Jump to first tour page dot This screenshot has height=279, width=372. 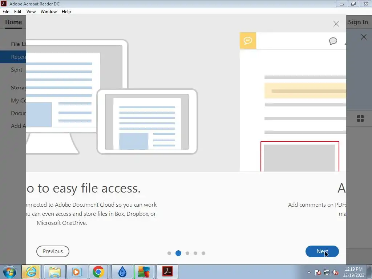point(169,253)
